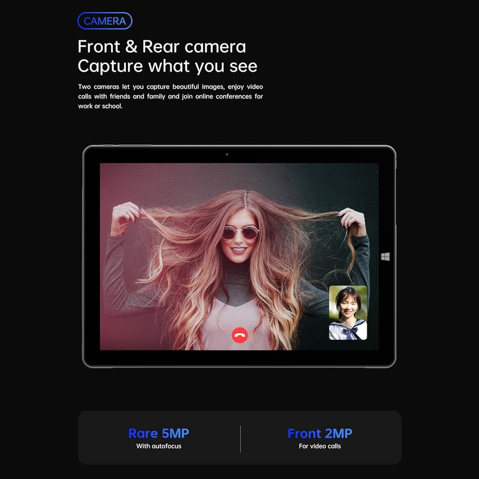
Task: Select the "Rare 5MP" spec title
Action: 159,433
